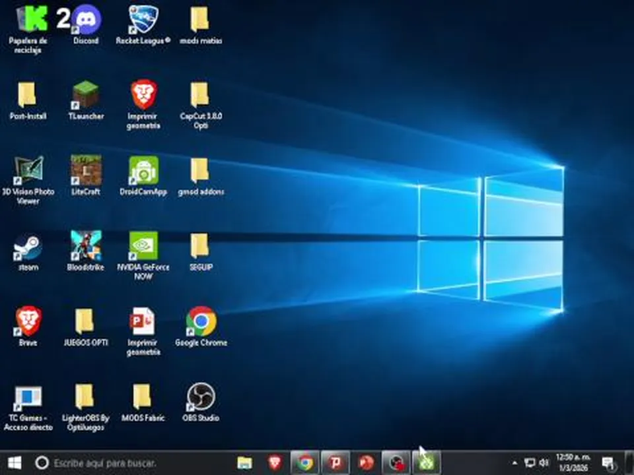634x475 pixels.
Task: Select the Steam desktop shortcut
Action: 28,251
